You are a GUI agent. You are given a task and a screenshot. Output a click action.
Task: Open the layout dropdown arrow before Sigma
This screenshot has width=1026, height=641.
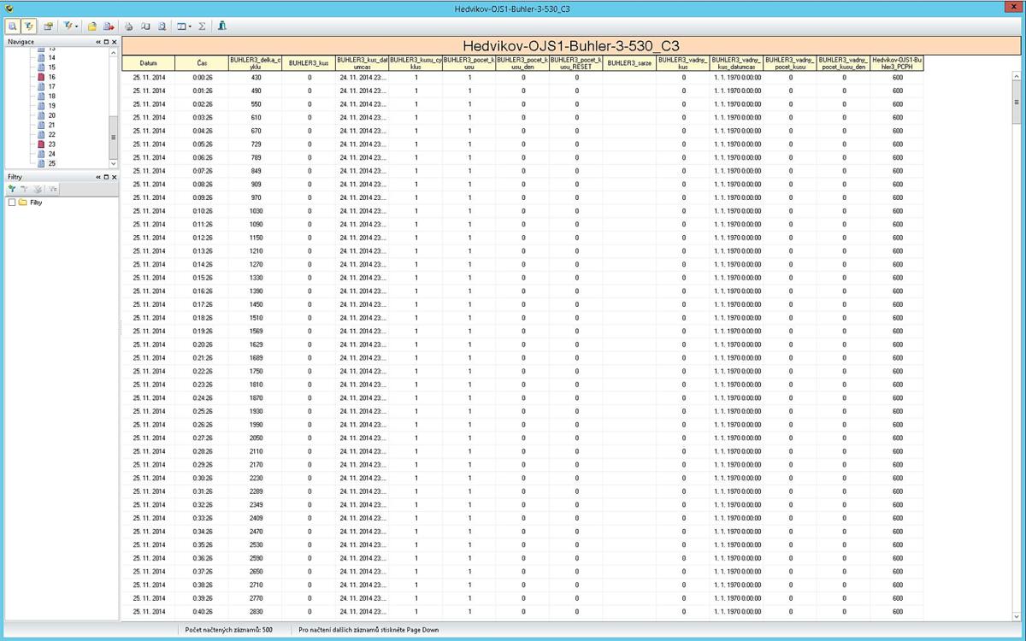(x=190, y=26)
